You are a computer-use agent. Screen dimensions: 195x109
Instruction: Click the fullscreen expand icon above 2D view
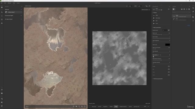coord(150,6)
